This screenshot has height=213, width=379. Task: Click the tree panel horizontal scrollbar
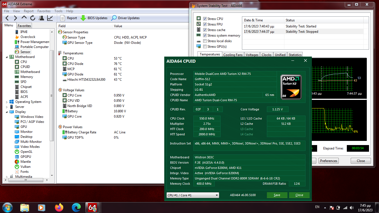(26, 180)
